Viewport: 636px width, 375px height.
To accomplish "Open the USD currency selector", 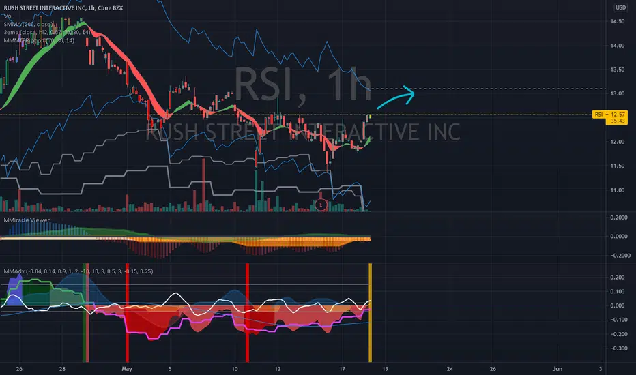I will (x=620, y=7).
